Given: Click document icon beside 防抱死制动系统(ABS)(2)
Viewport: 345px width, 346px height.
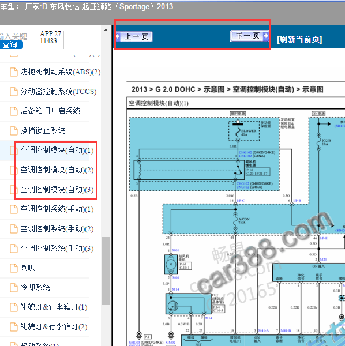Looking at the screenshot, I should coord(14,72).
